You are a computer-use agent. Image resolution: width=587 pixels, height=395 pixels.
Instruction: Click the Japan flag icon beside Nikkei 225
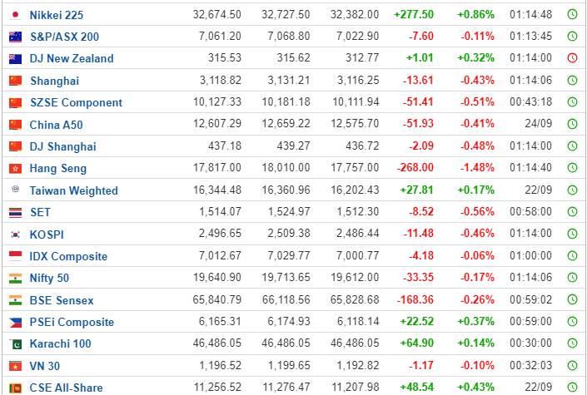pyautogui.click(x=15, y=15)
